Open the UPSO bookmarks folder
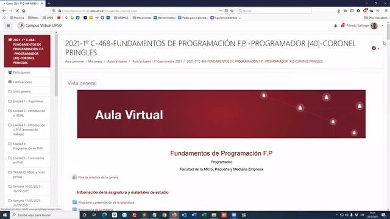Viewport: 390px width, 219px height. [48, 18]
